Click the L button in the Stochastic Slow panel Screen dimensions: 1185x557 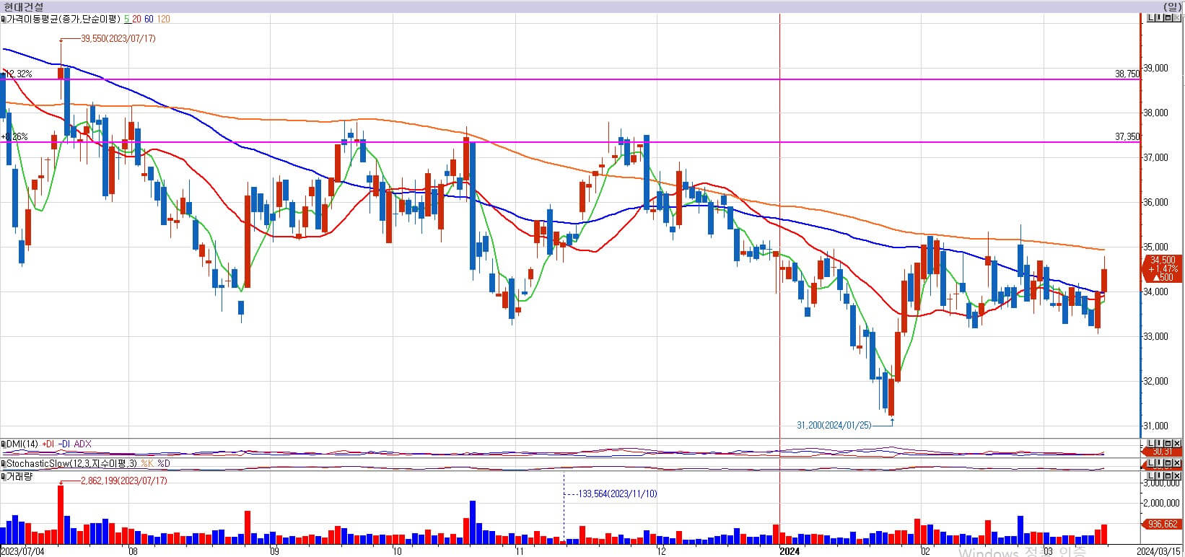(1151, 462)
